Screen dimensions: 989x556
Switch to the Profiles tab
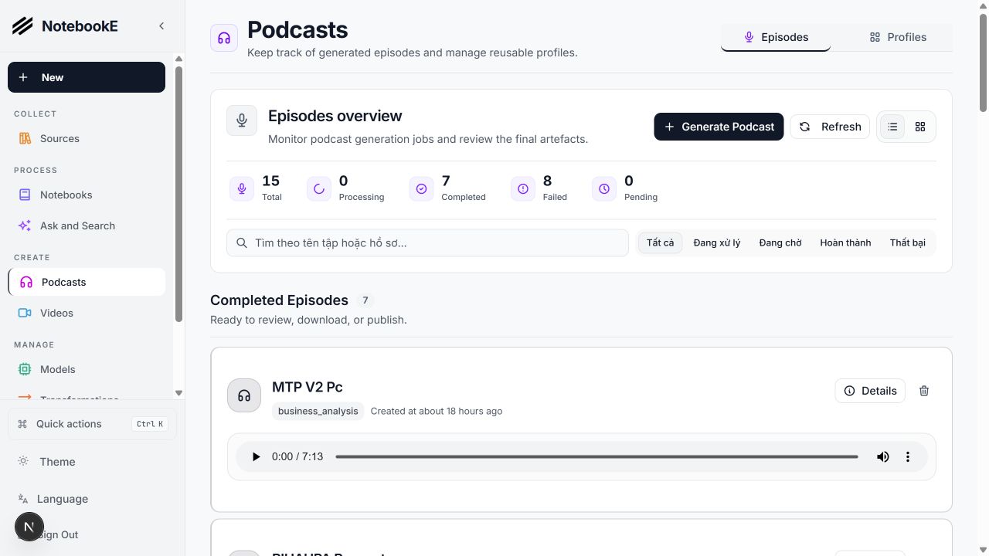(x=898, y=37)
